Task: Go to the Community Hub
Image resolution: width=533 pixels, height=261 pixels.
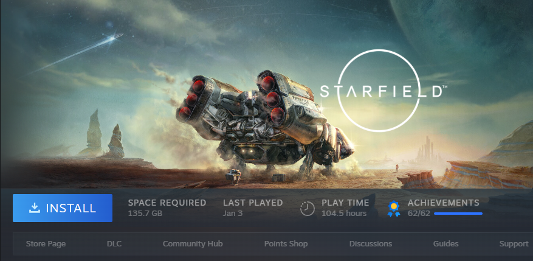Action: coord(193,243)
